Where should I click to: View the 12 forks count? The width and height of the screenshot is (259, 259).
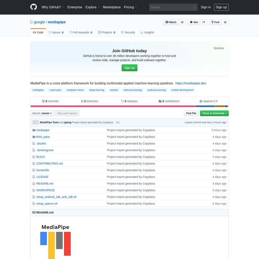coord(225,22)
